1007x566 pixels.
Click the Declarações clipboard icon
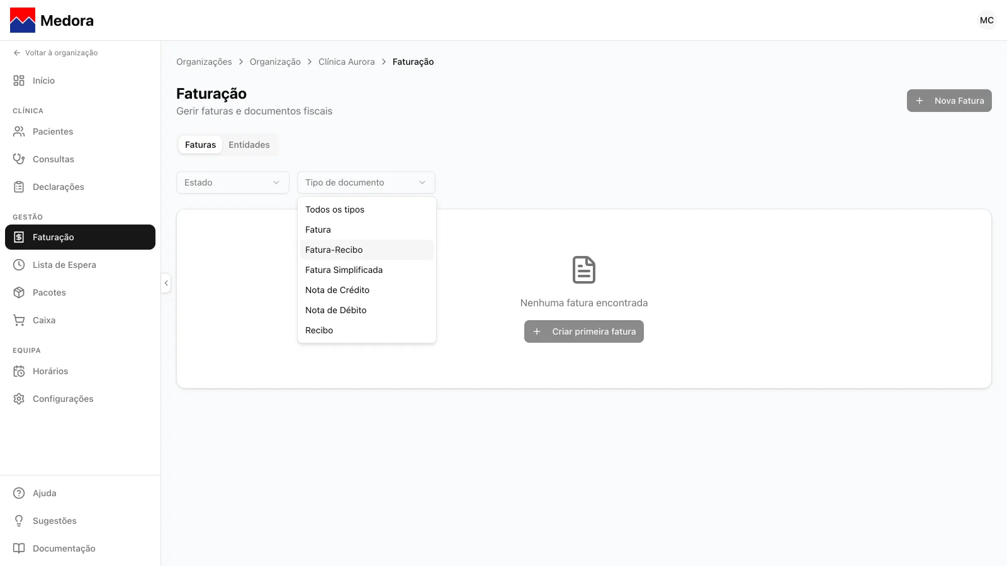(x=19, y=187)
